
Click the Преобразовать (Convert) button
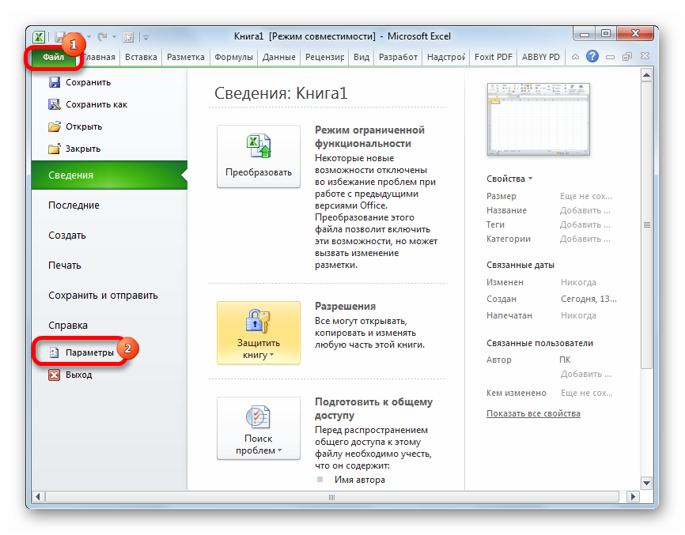coord(259,156)
